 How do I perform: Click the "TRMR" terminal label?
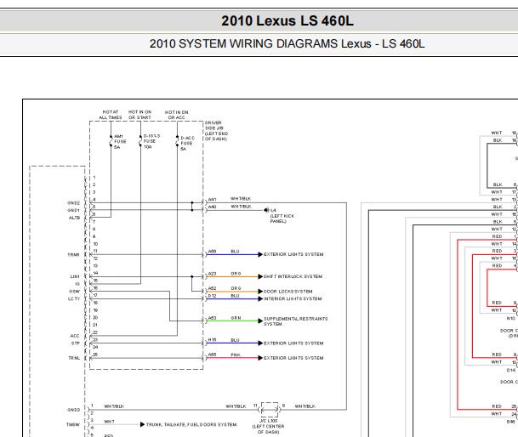click(73, 255)
